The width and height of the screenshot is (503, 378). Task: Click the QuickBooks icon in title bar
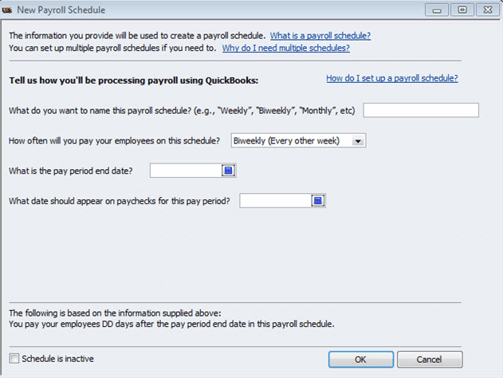click(x=7, y=10)
